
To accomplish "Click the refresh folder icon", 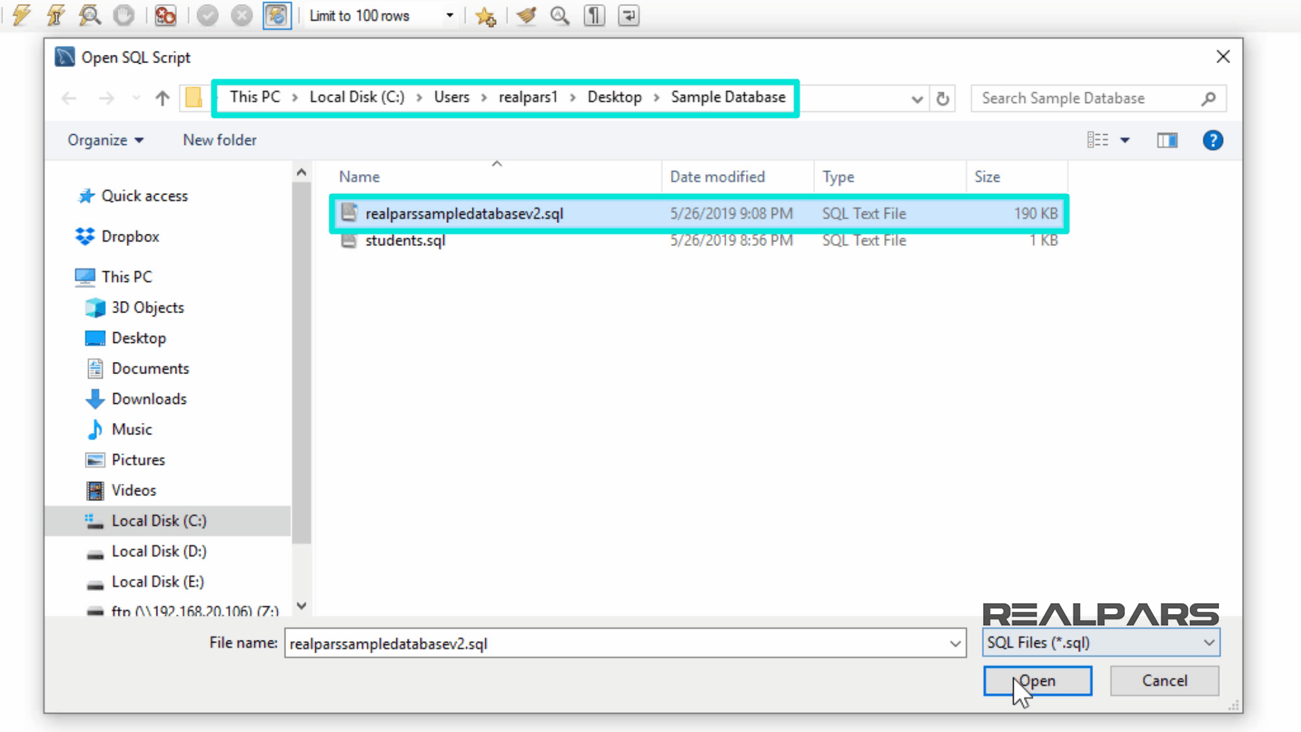I will coord(943,99).
